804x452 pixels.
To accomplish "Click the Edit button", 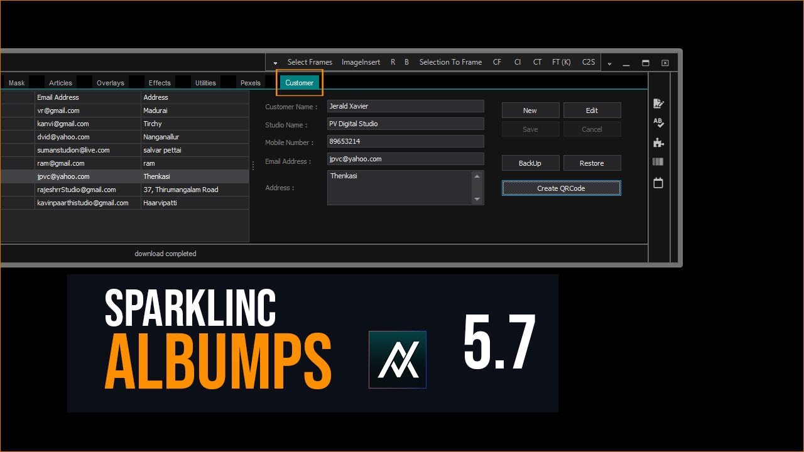I will (x=592, y=110).
